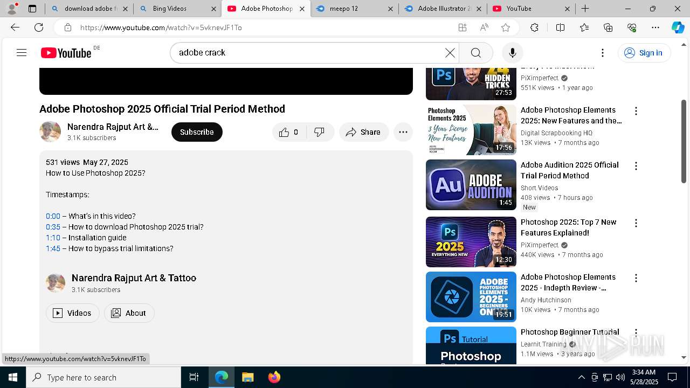Screen dimensions: 690x388
Task: Open Photoshop Beginner Tutorial video title
Action: pyautogui.click(x=570, y=332)
